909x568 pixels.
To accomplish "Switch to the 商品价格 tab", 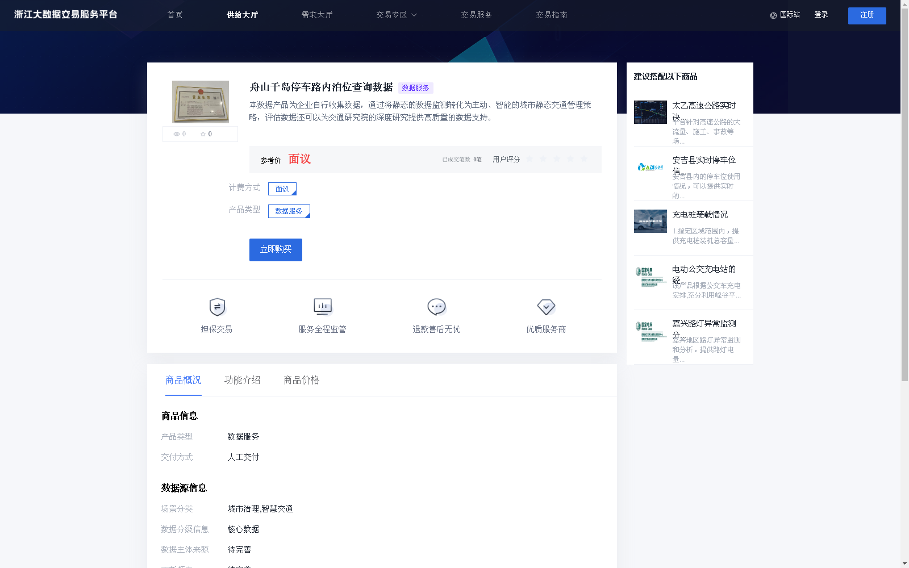I will point(302,380).
